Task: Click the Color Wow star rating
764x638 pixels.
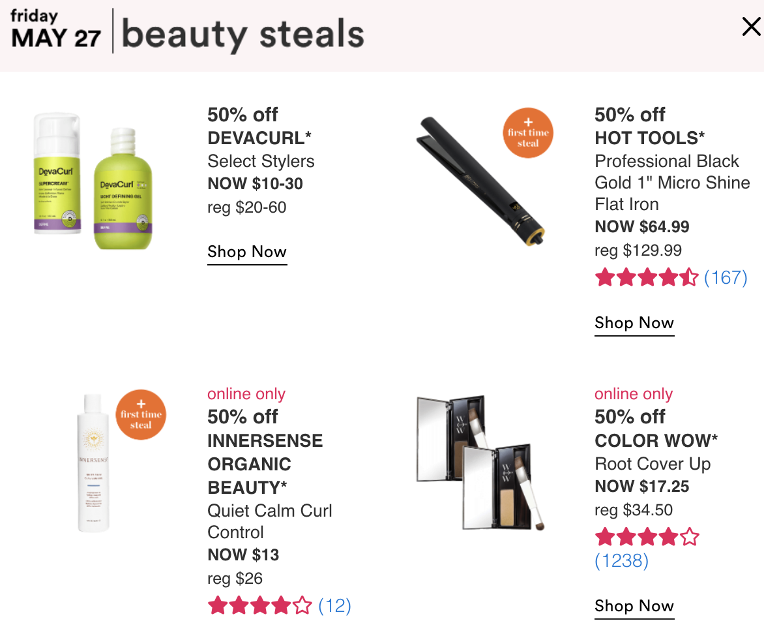Action: click(x=647, y=537)
